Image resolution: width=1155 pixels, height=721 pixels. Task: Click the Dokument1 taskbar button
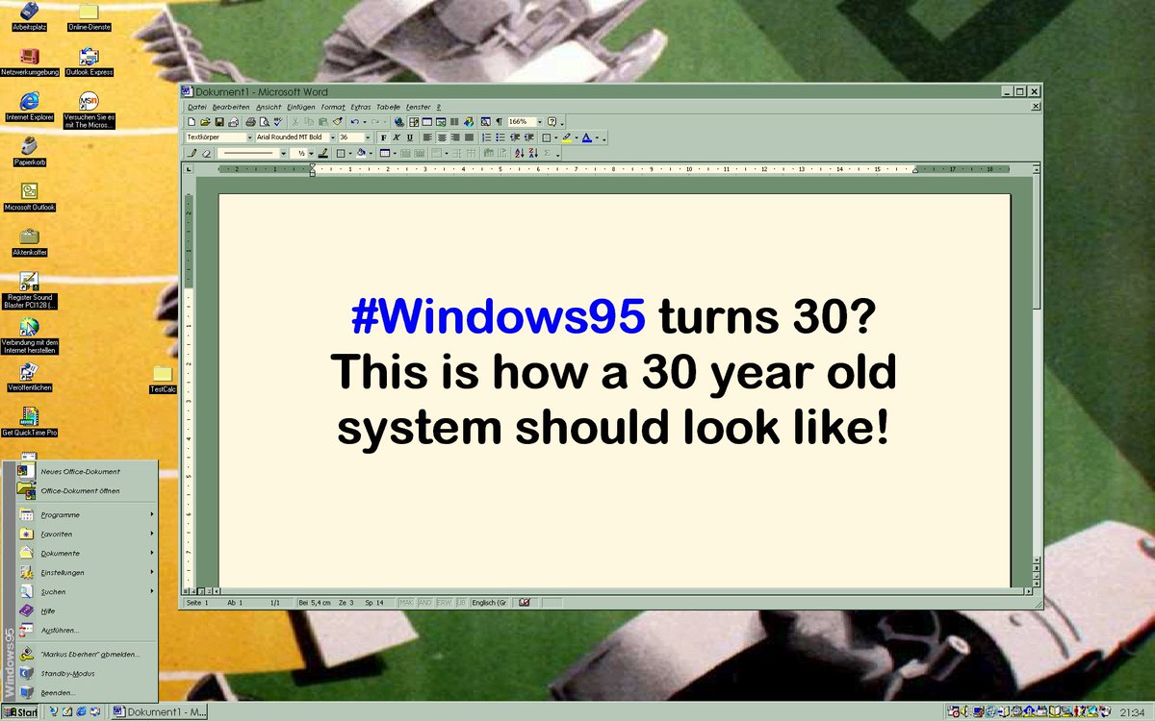coord(160,712)
